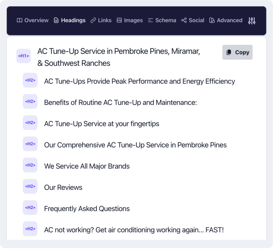Click the H1 badge beside the page title

pos(23,56)
